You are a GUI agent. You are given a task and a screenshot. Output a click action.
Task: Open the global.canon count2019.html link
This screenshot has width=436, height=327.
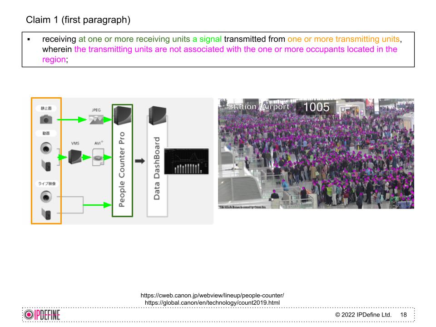coord(212,302)
